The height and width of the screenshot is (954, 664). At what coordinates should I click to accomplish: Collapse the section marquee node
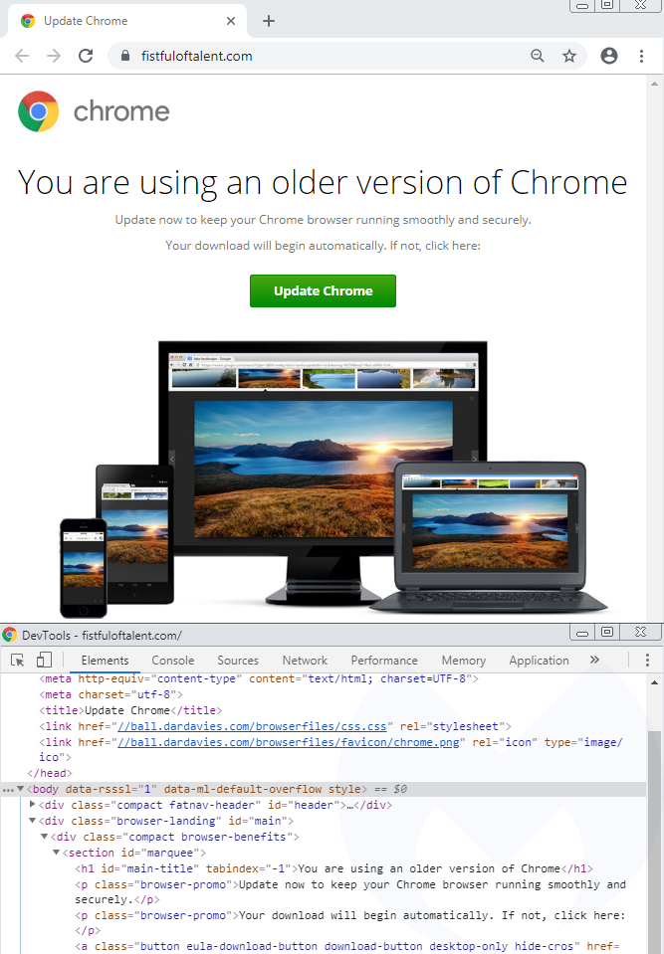[57, 853]
